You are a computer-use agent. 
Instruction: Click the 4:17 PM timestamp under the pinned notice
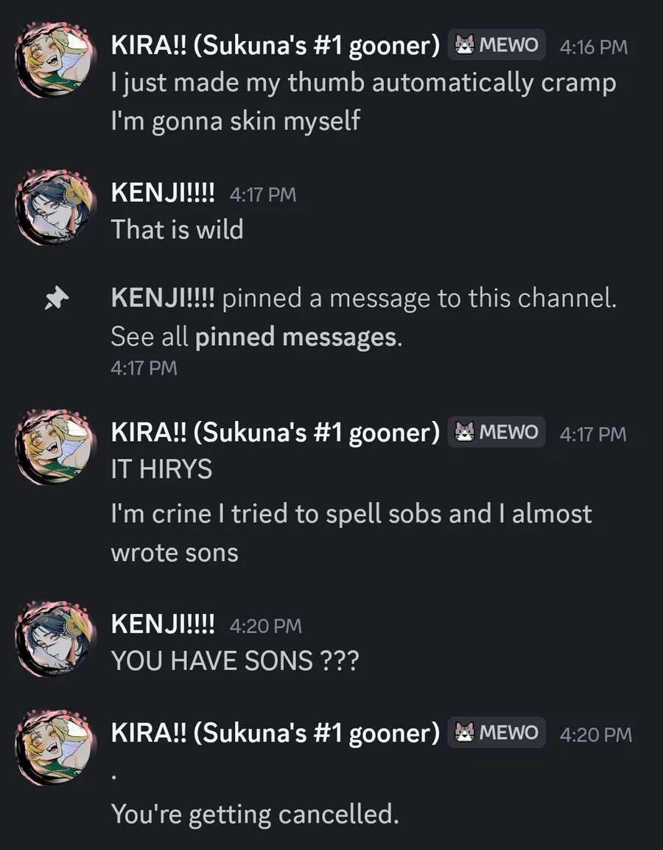click(x=144, y=368)
